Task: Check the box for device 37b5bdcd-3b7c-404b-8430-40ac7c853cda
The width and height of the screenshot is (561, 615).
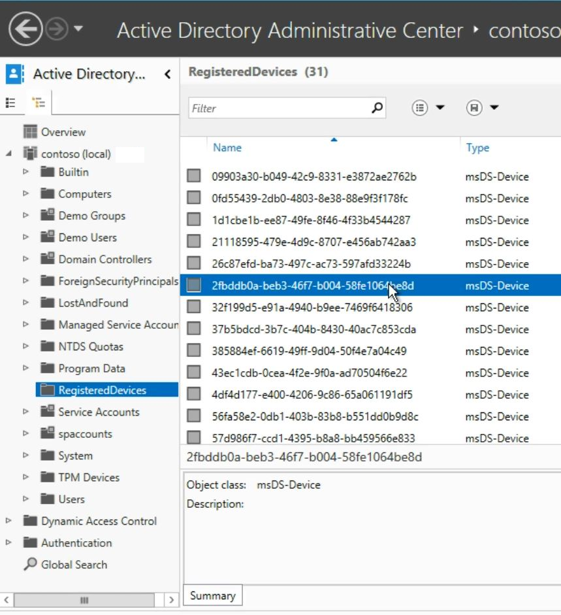Action: 194,329
